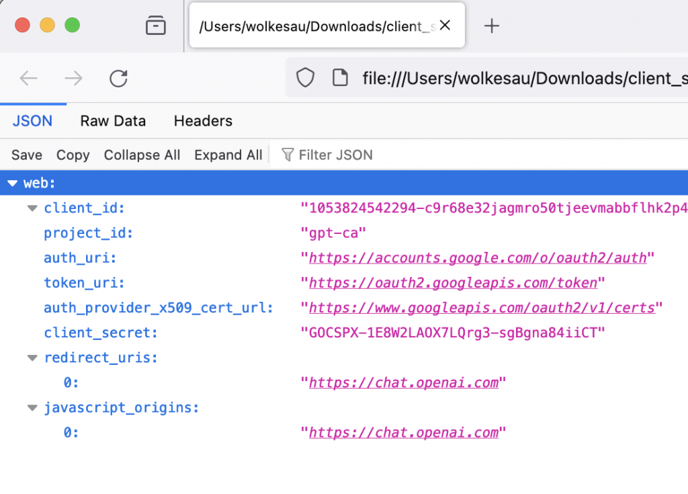
Task: Select the /Users/wolkesau/Downloads/client_s browser tab
Action: click(327, 26)
